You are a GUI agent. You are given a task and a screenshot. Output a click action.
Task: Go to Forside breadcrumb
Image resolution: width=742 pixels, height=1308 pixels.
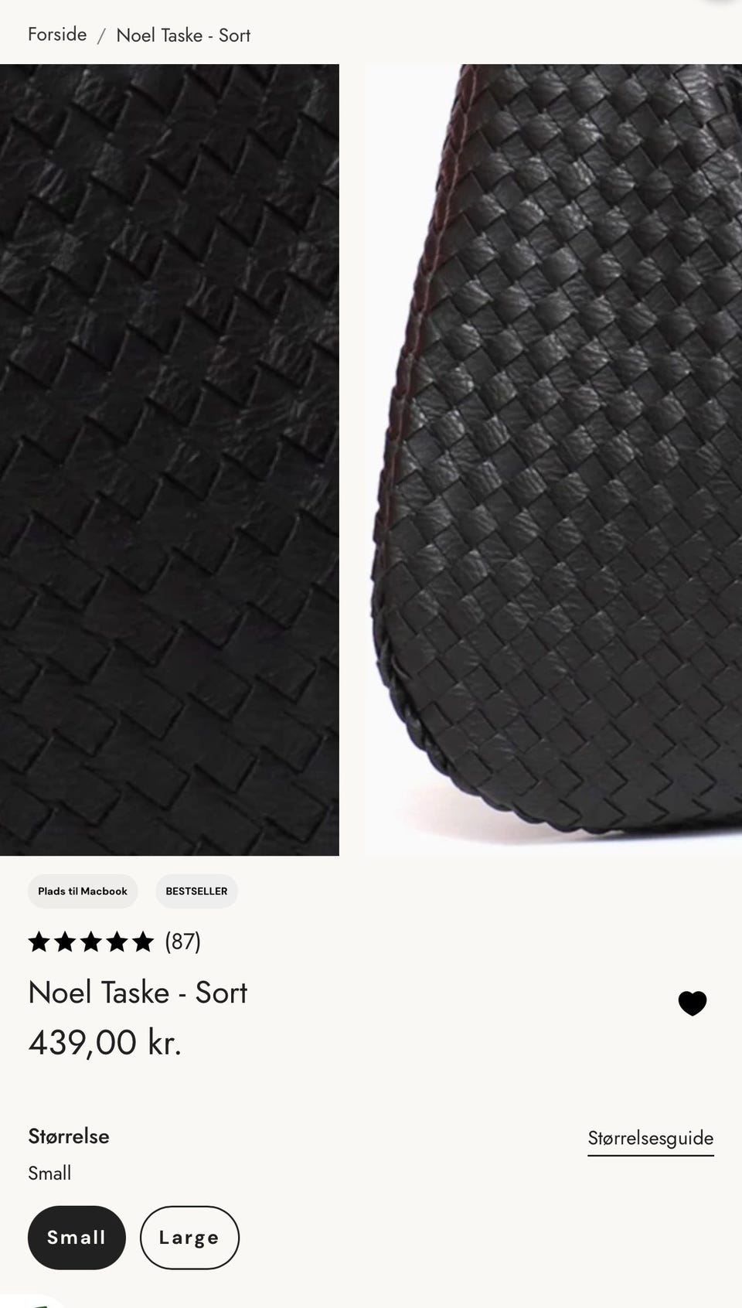[57, 35]
